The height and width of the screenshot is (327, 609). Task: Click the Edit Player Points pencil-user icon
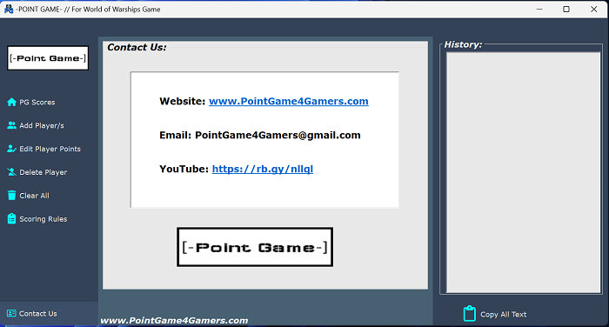tap(11, 149)
